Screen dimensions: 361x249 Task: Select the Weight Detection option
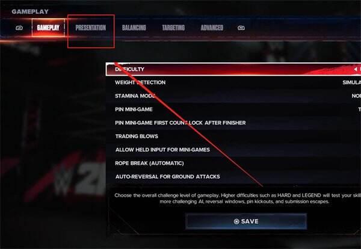click(x=233, y=82)
